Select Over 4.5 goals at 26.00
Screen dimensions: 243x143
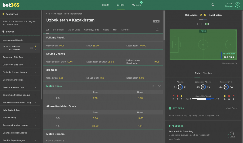[x=95, y=126]
